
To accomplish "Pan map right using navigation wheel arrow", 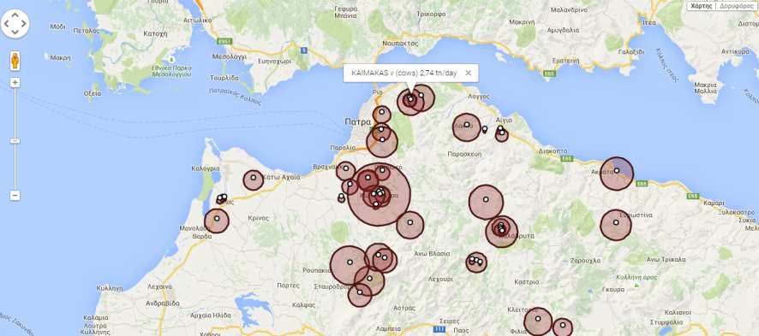I will (x=24, y=24).
